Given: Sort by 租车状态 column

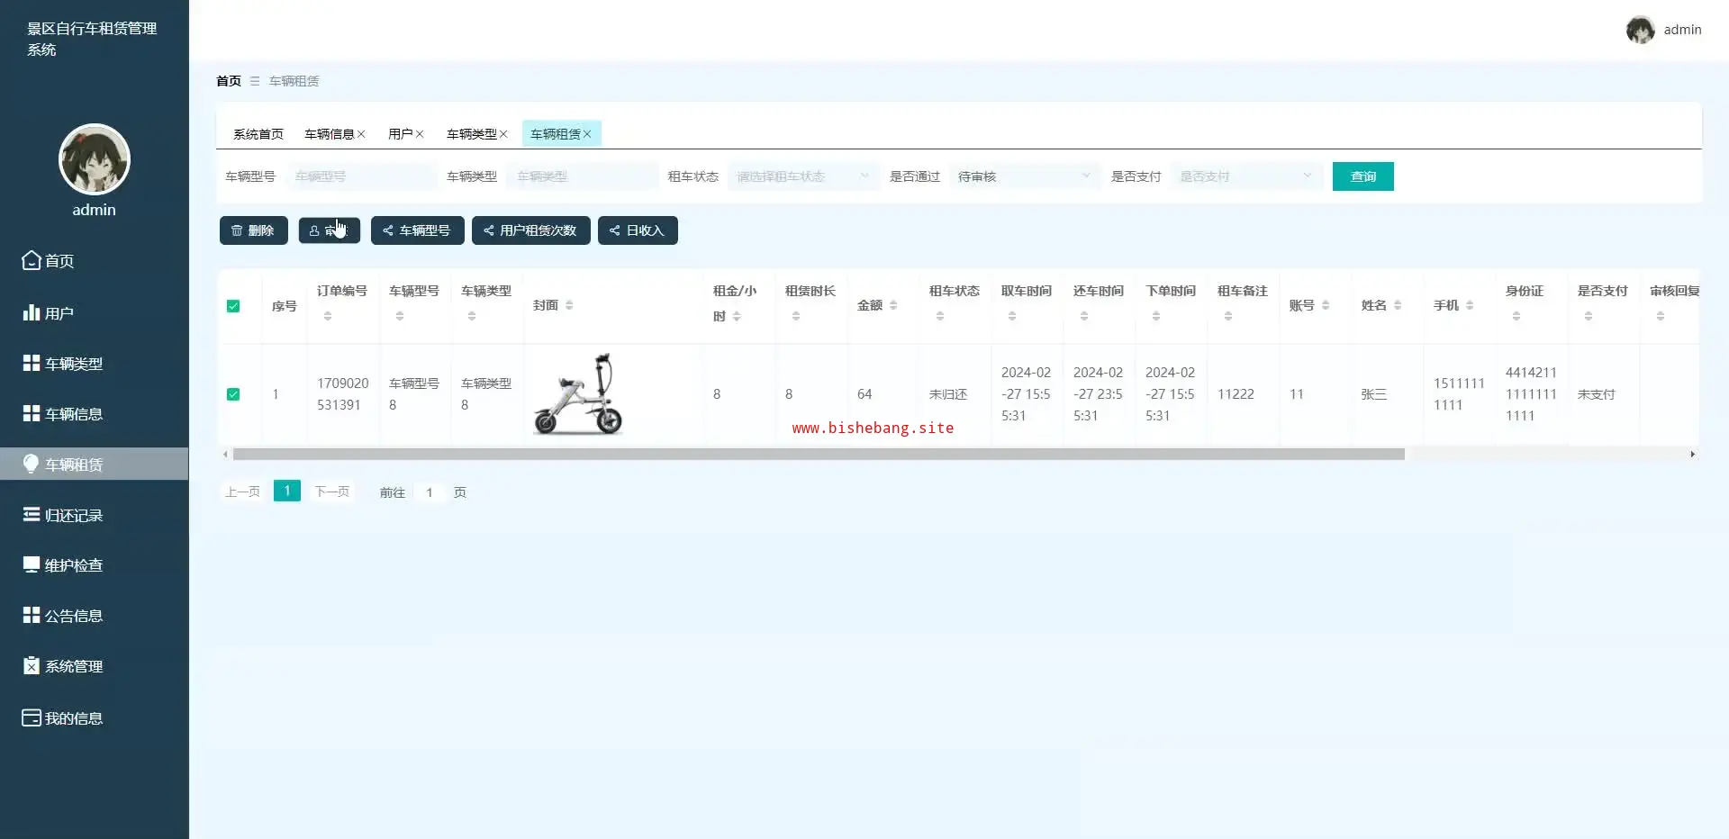Looking at the screenshot, I should [x=940, y=316].
